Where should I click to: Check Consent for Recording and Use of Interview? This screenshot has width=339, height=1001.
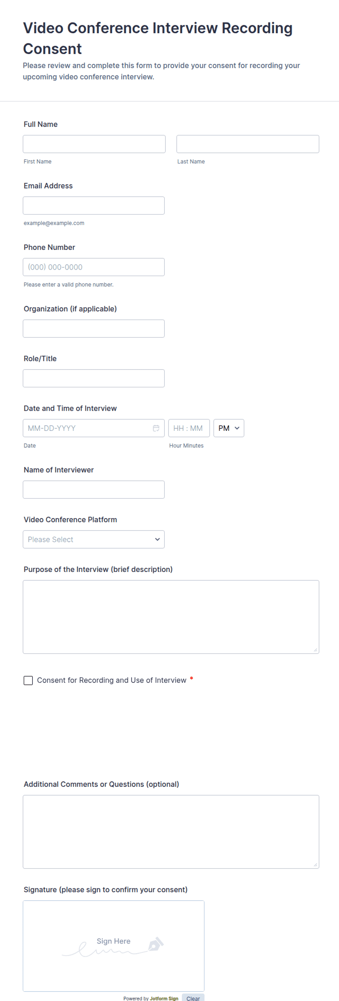(x=28, y=680)
